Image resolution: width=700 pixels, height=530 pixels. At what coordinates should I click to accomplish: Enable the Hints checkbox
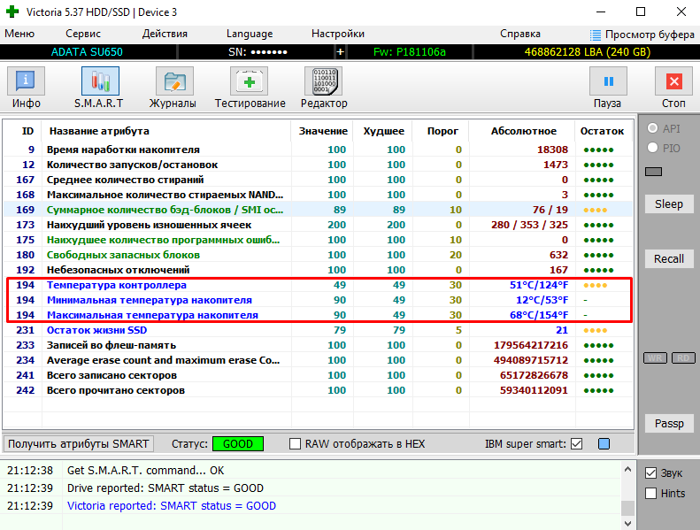(651, 494)
